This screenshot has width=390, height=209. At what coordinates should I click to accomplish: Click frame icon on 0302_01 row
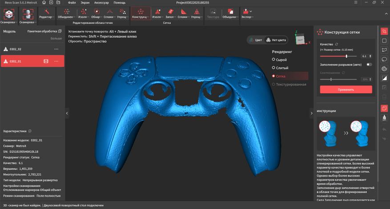click(x=46, y=61)
